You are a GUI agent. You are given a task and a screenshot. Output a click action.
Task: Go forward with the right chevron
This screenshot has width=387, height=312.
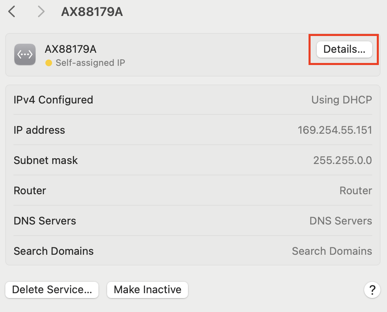click(41, 11)
